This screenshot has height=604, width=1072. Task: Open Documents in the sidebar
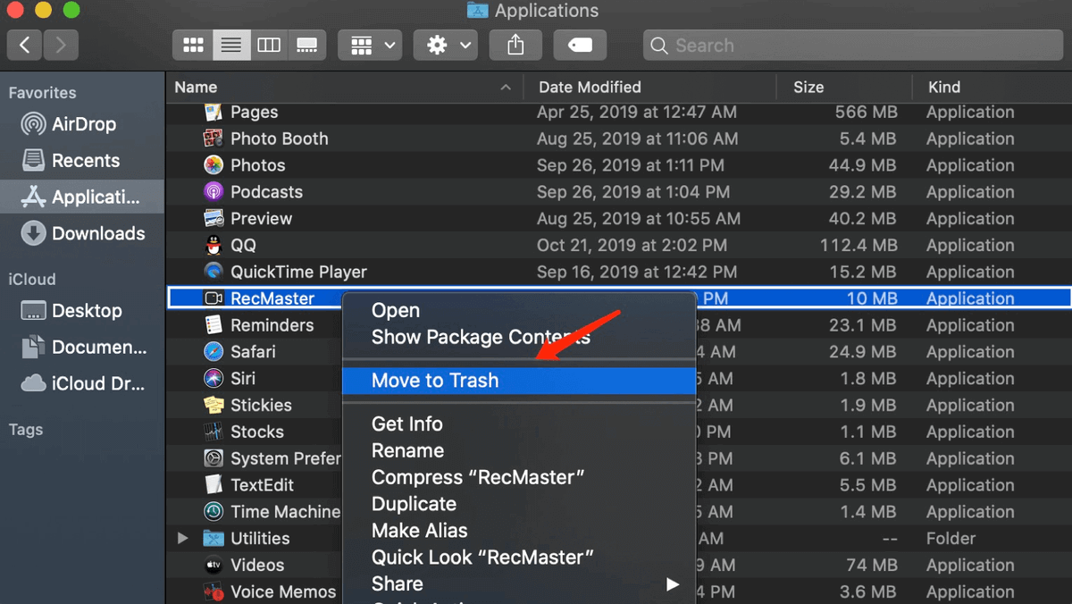click(82, 347)
